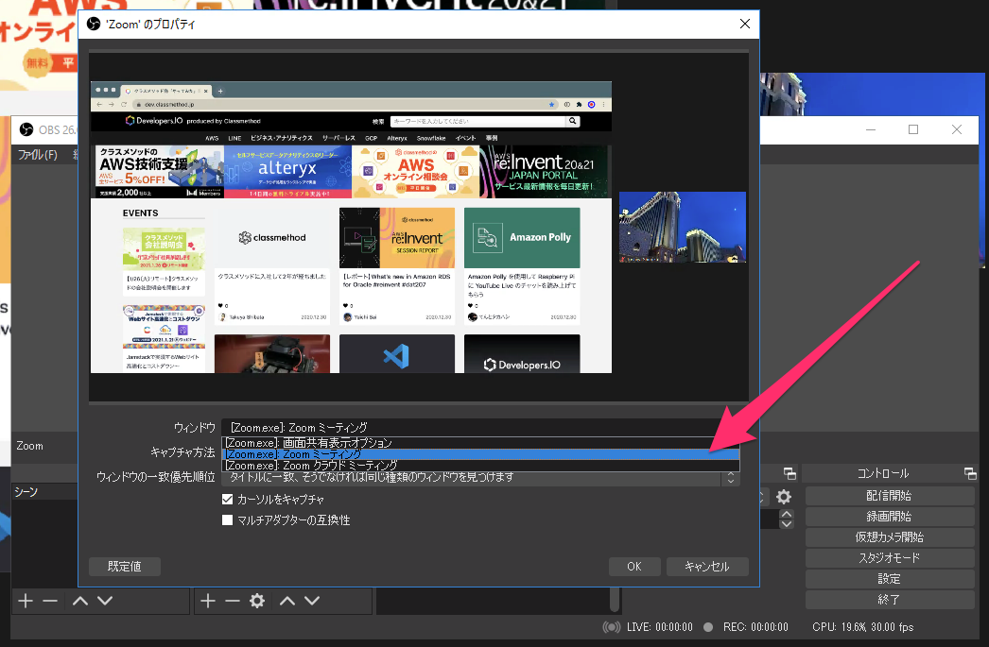Start recording with 録画開始
The height and width of the screenshot is (647, 989).
pos(890,517)
